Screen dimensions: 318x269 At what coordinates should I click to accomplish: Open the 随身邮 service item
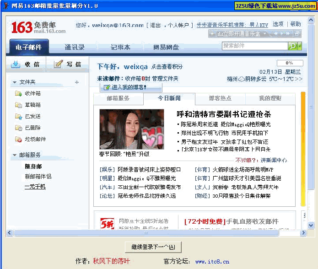pyautogui.click(x=33, y=167)
